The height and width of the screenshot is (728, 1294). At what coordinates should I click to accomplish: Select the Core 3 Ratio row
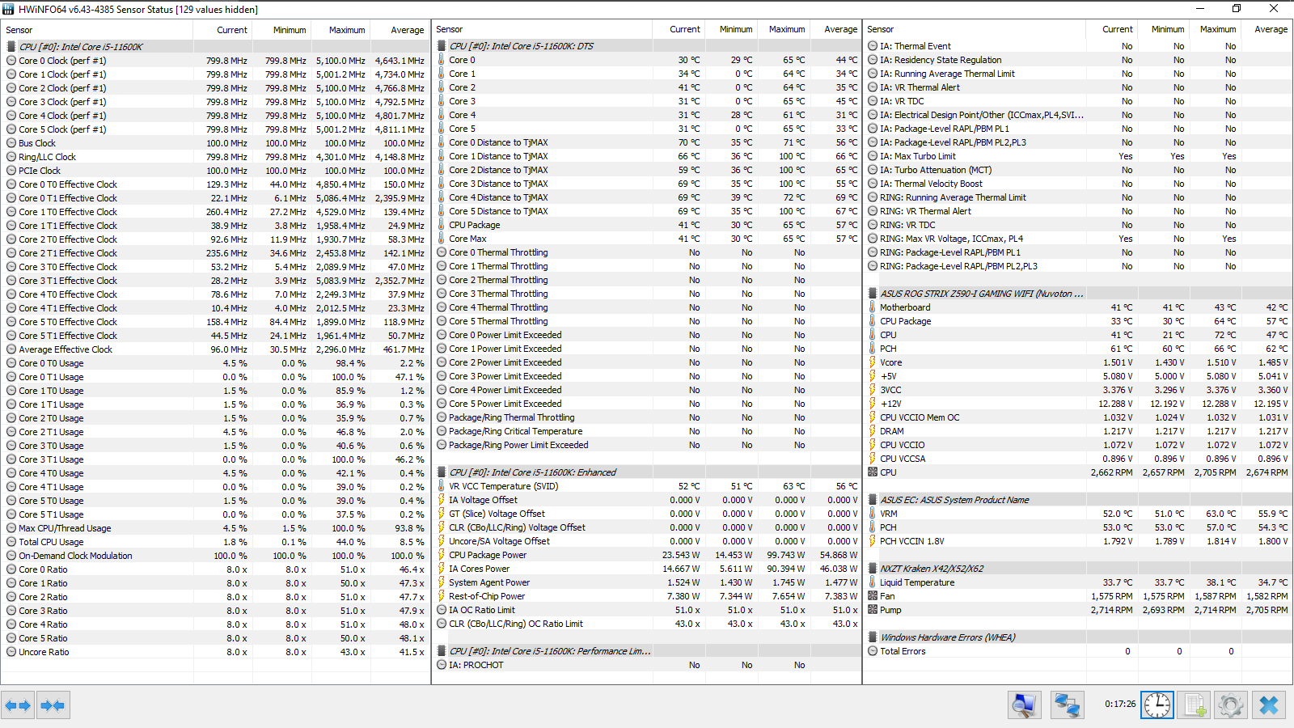point(215,611)
